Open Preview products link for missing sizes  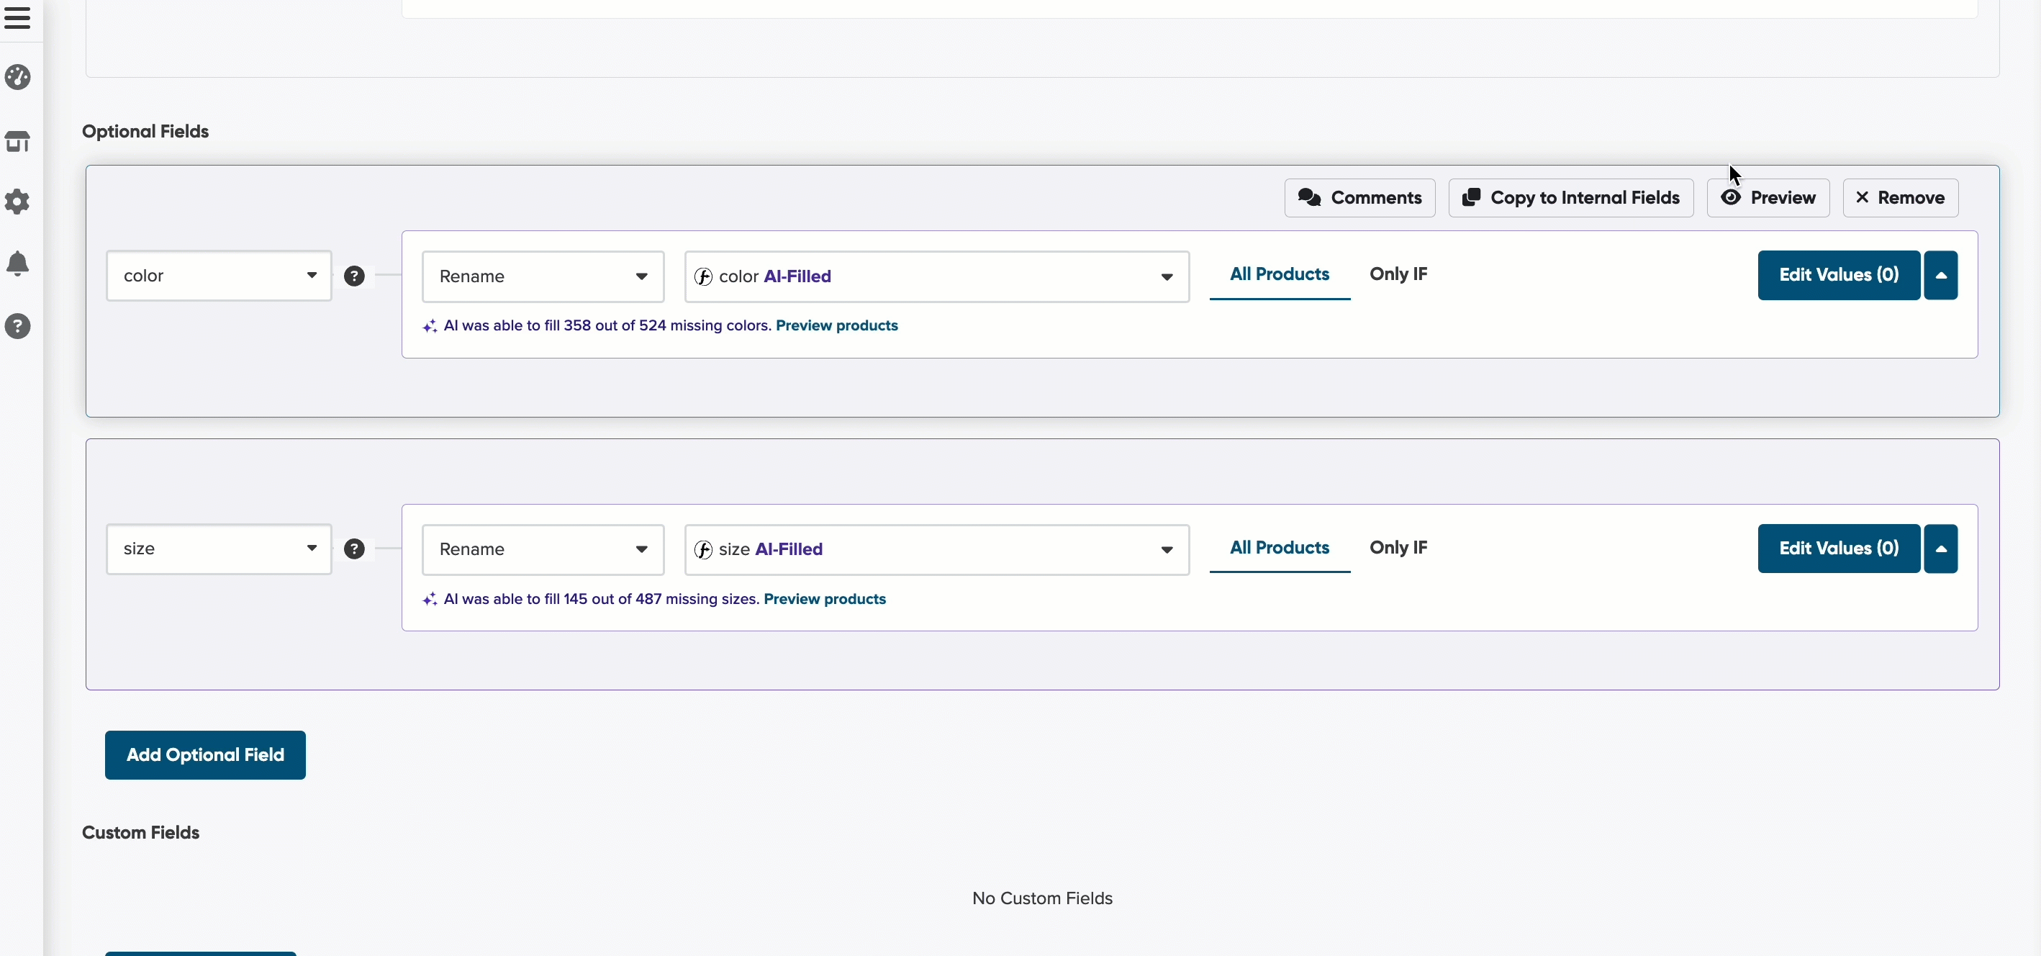(825, 599)
